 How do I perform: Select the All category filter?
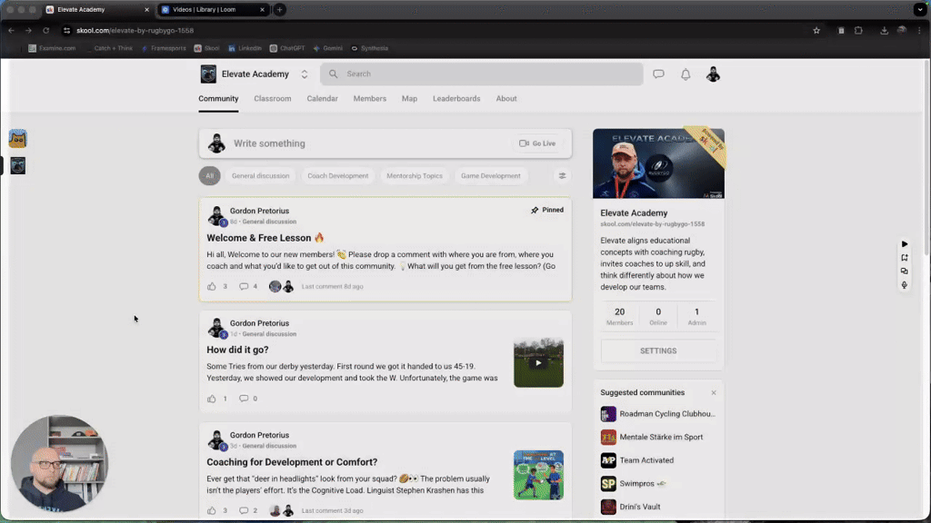210,175
